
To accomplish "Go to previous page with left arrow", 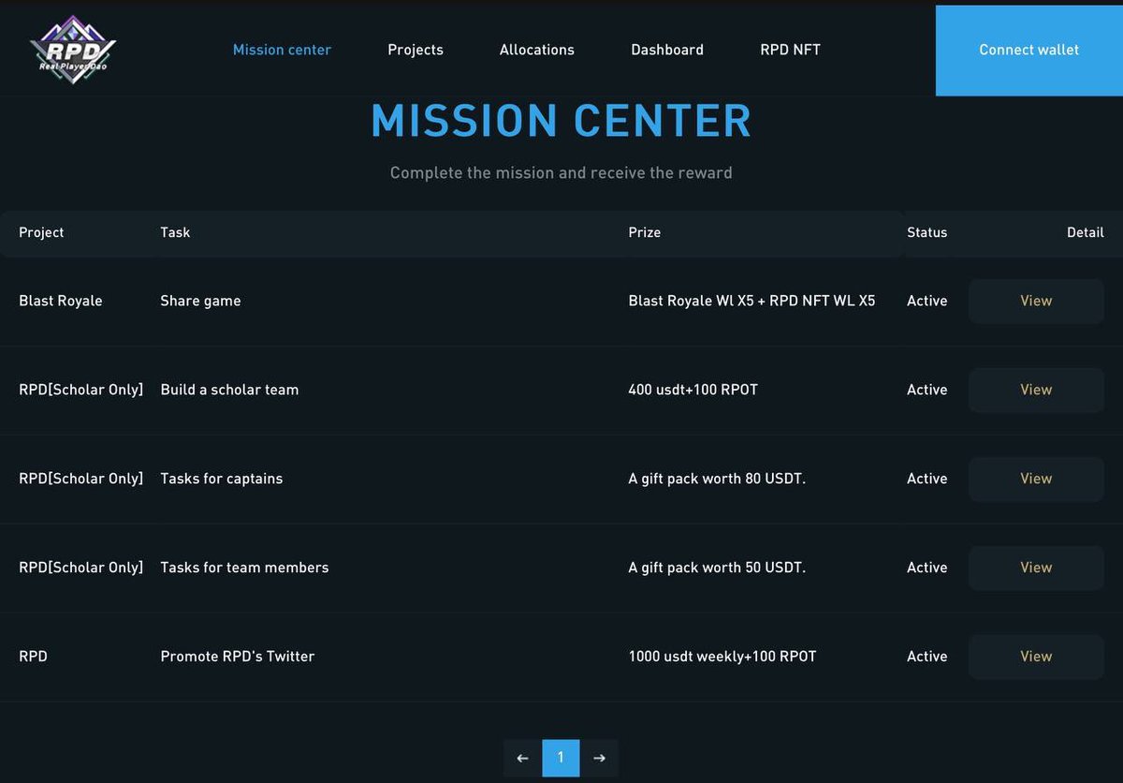I will (x=522, y=758).
